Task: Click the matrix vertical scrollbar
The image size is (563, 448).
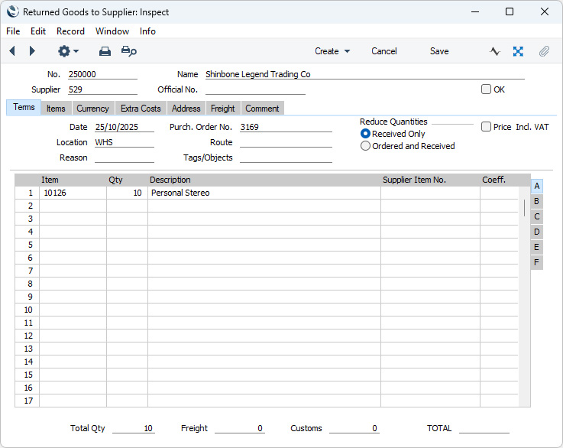Action: click(x=524, y=208)
